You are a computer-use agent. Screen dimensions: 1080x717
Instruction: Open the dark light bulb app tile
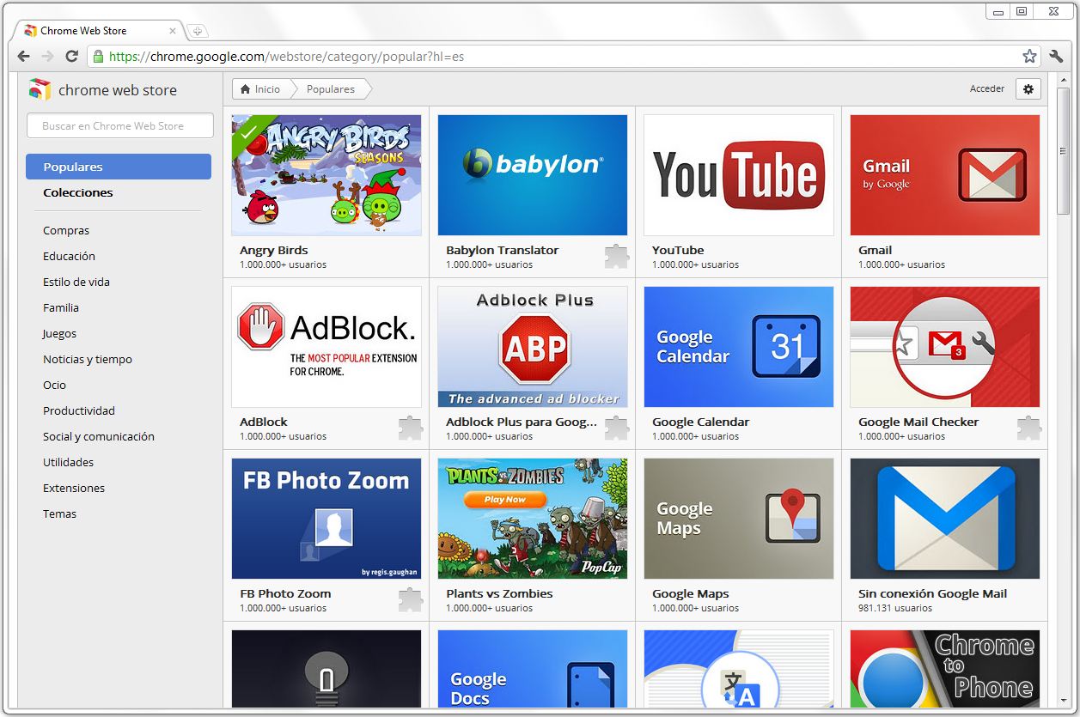tap(326, 669)
